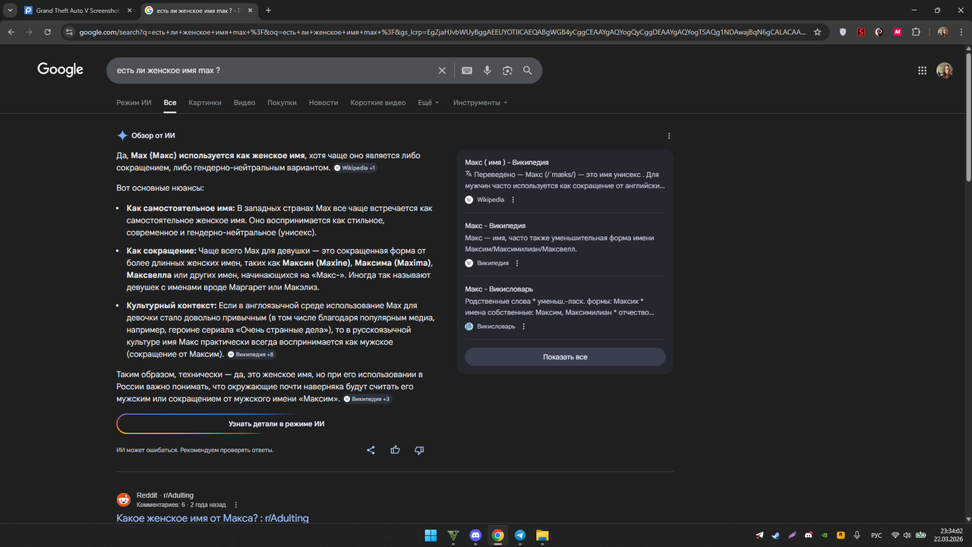The image size is (972, 547).
Task: Expand the Инструменты dropdown
Action: click(480, 103)
